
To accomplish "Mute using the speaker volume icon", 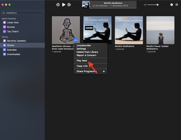I will tap(145, 5).
